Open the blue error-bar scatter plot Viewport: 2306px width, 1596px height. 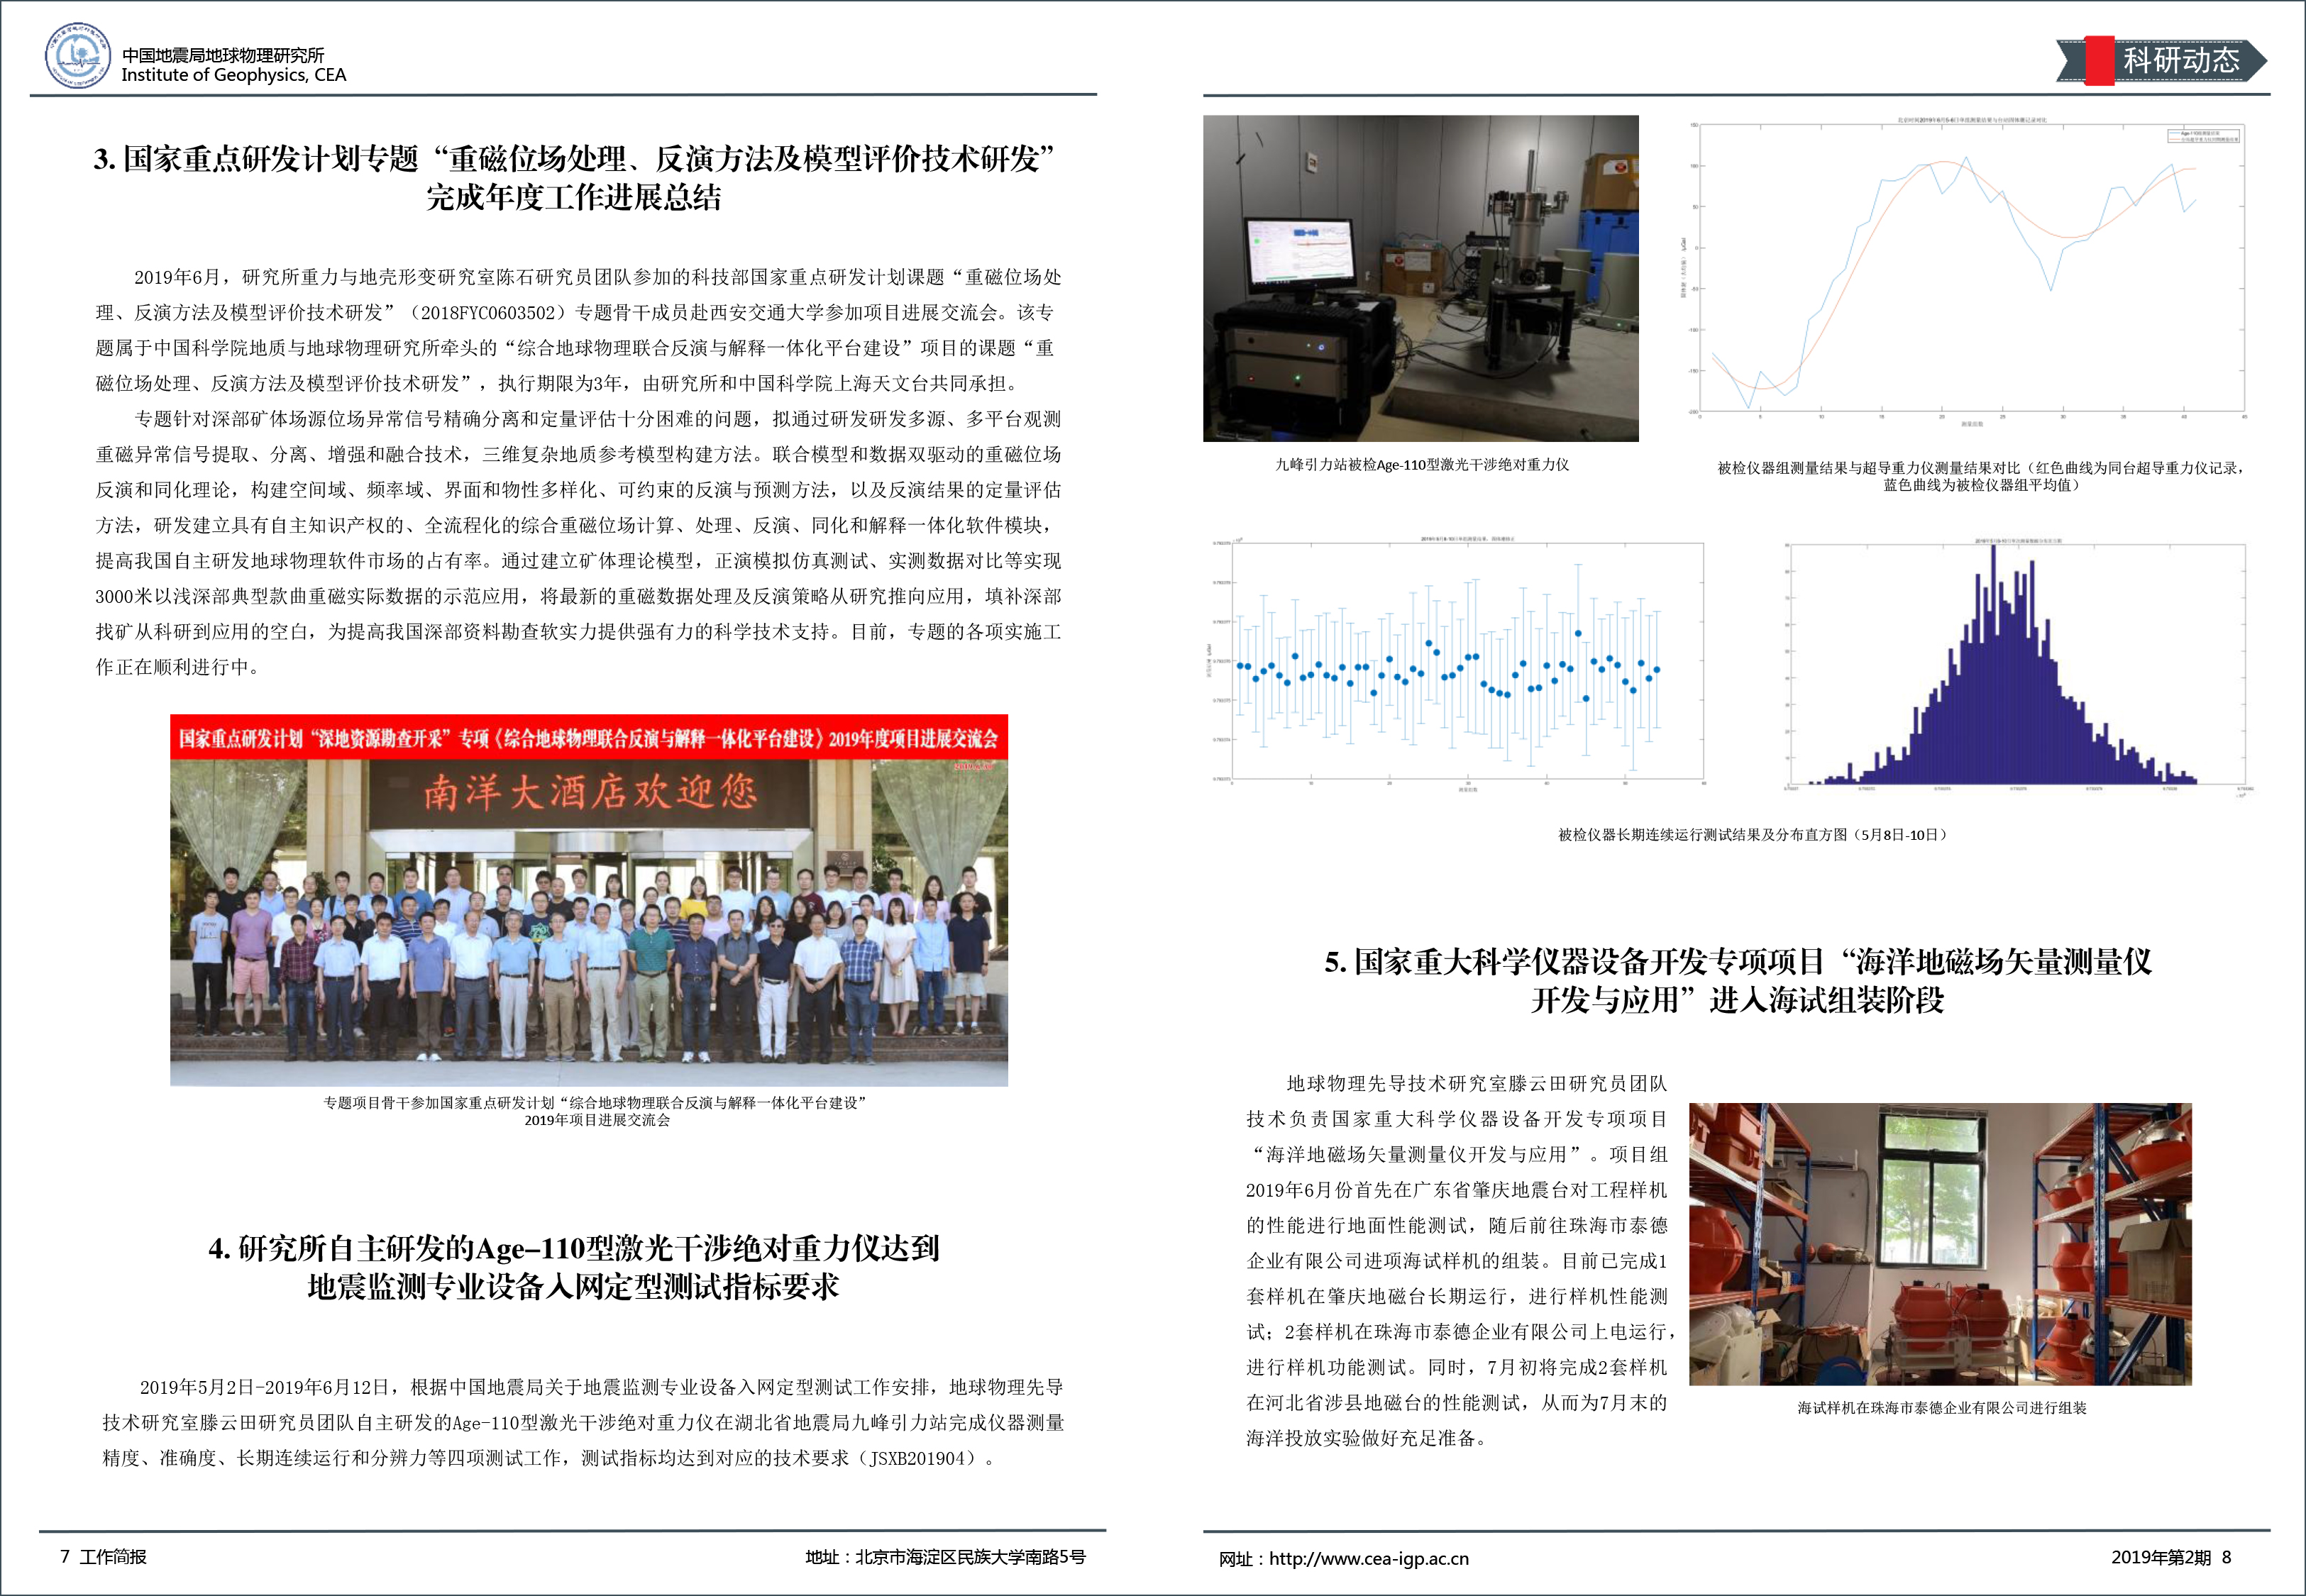(x=1457, y=664)
